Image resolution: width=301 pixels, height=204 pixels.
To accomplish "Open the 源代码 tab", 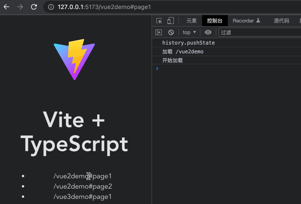I will (281, 21).
